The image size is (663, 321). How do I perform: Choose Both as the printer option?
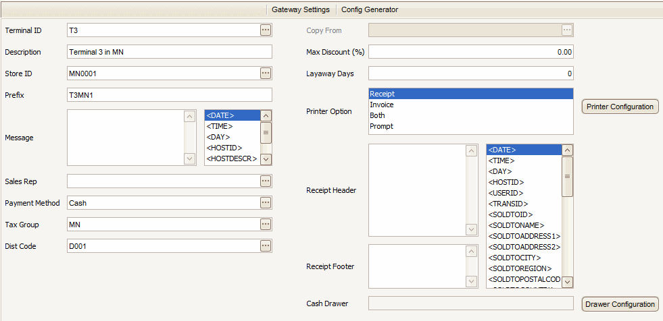(378, 115)
